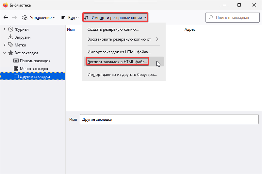Expand the Метки tags node

tap(4, 45)
